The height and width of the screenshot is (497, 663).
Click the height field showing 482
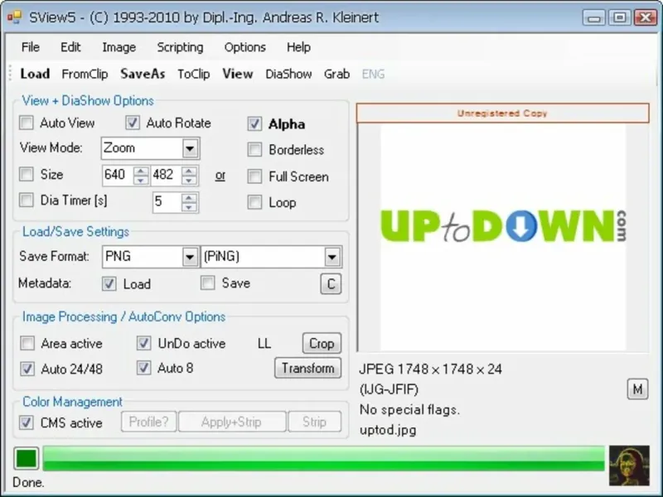point(167,175)
